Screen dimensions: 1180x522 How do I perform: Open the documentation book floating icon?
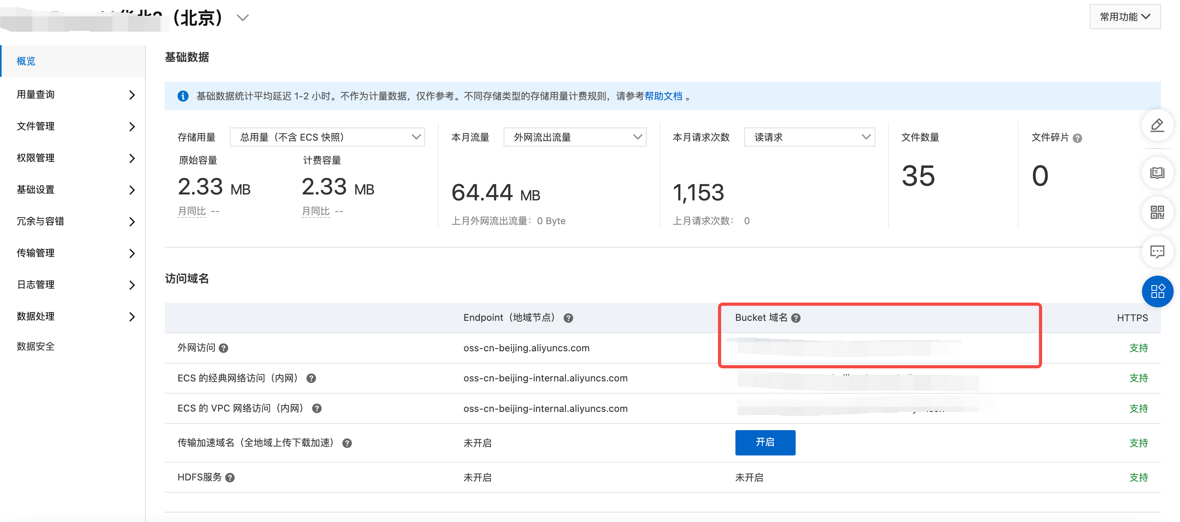click(1157, 173)
